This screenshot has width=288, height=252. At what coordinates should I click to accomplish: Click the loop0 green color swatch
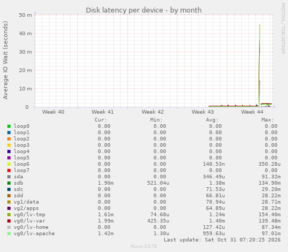click(x=9, y=126)
